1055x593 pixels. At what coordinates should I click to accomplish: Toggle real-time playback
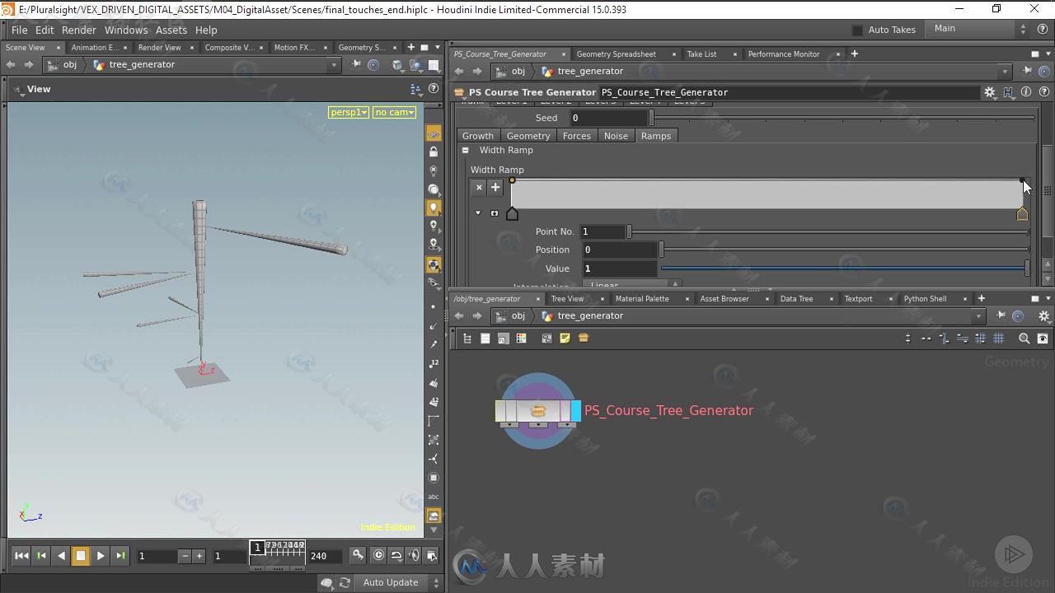tap(378, 555)
